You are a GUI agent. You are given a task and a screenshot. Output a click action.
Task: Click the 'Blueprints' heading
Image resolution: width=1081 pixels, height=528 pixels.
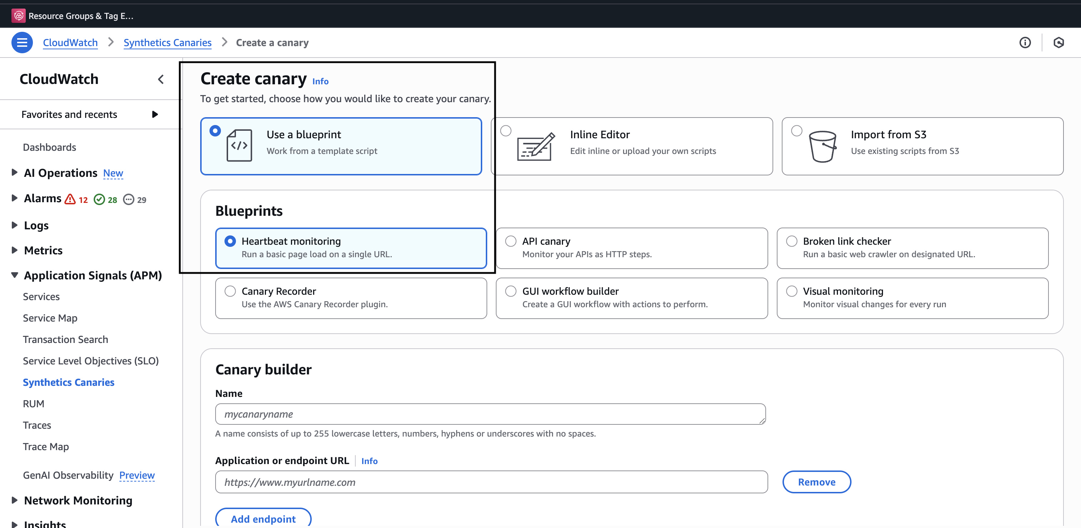tap(249, 210)
